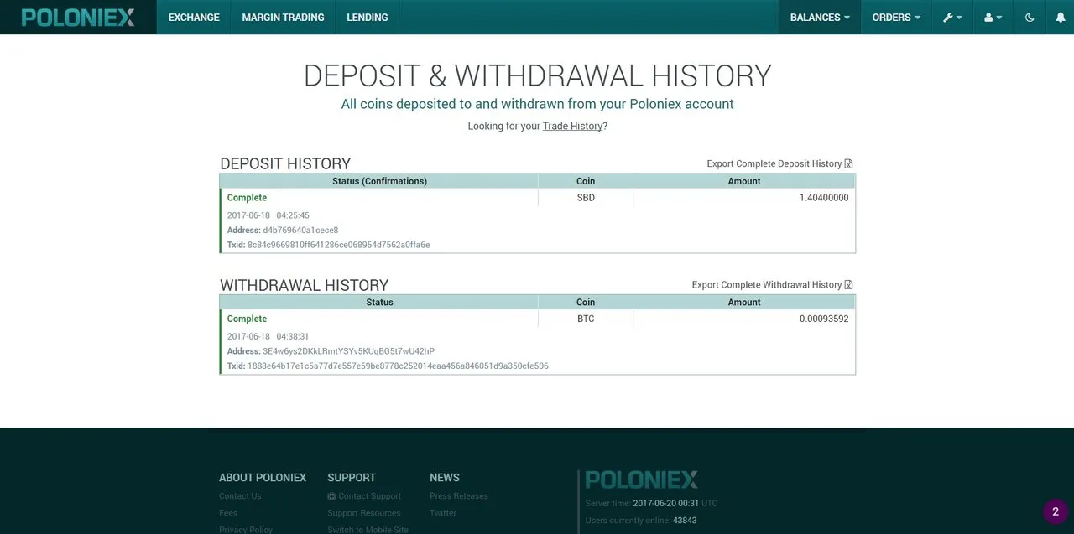Open Twitter footer link
The width and height of the screenshot is (1074, 534).
[443, 513]
